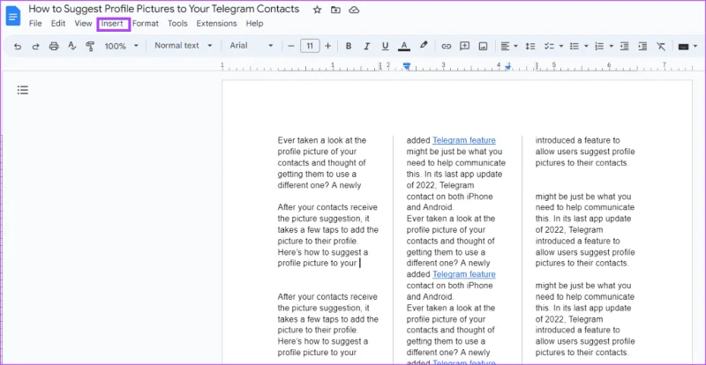Image resolution: width=706 pixels, height=365 pixels.
Task: Decrease the font size
Action: [x=291, y=46]
